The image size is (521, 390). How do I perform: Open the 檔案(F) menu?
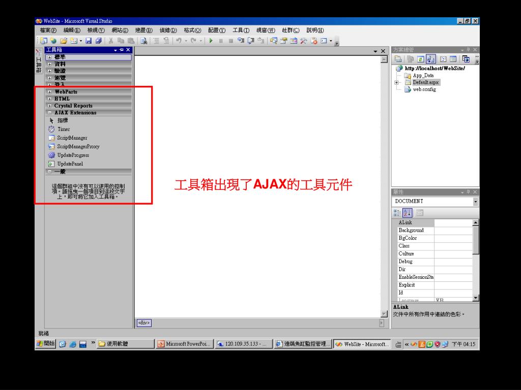[48, 30]
